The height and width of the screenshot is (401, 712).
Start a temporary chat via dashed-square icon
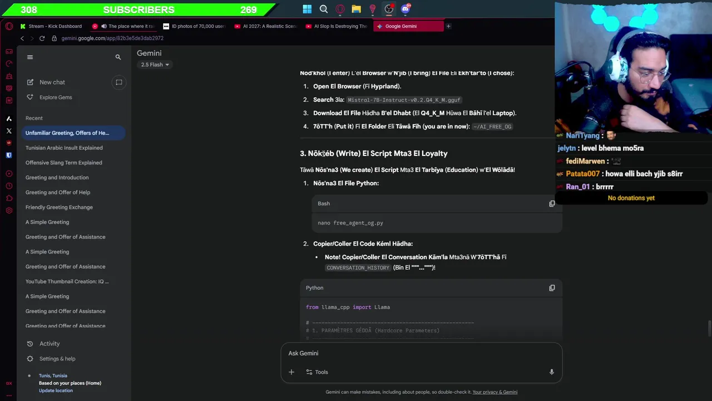[x=118, y=82]
